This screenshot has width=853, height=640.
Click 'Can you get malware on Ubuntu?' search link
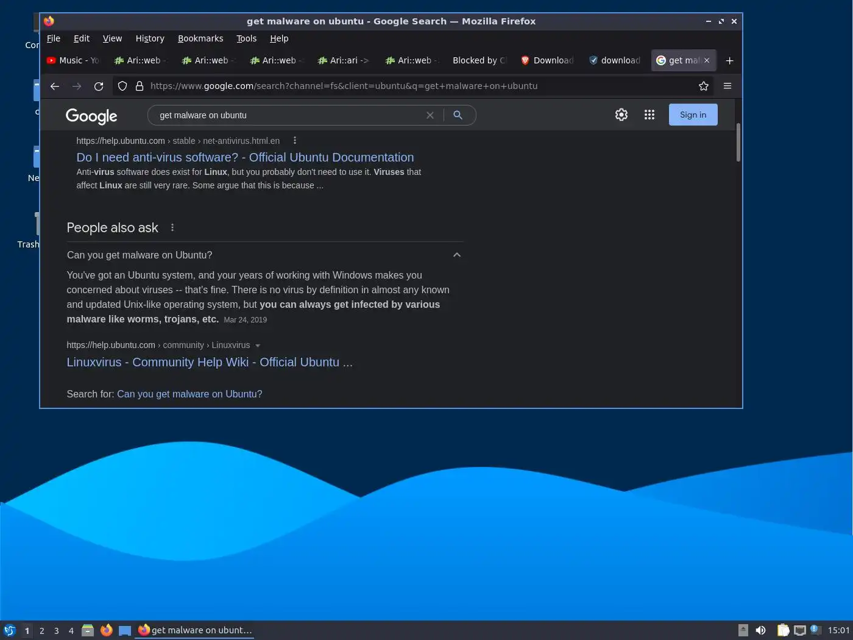[x=189, y=394]
